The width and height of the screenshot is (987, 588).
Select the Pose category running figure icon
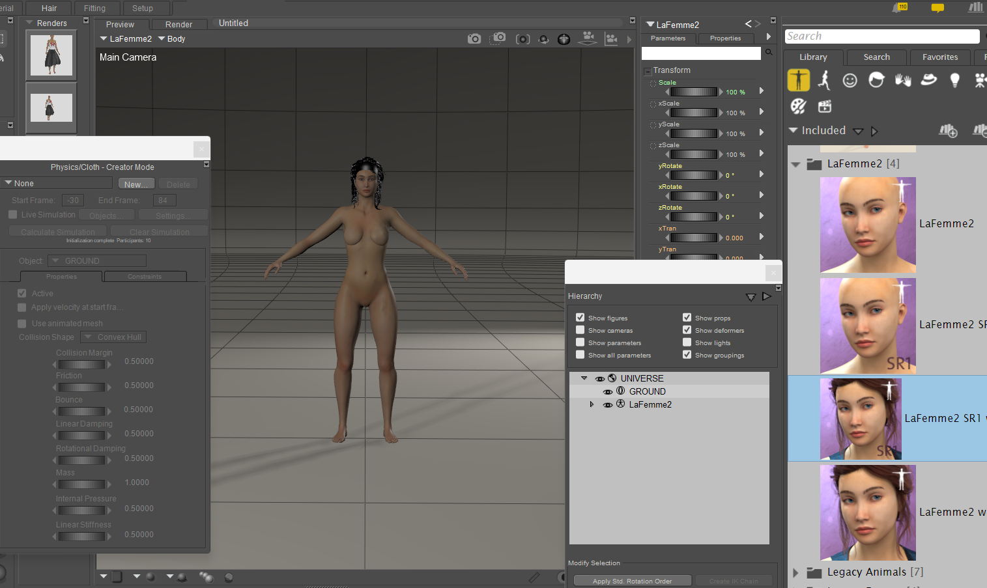click(x=824, y=80)
